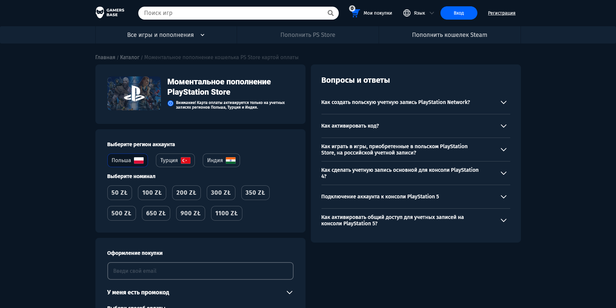Select Turkey as account region
616x308 pixels.
coord(175,160)
